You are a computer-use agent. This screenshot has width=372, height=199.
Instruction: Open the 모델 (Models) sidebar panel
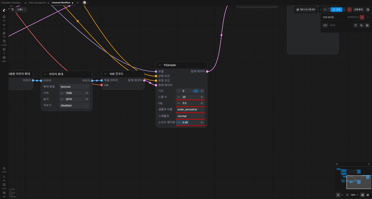pyautogui.click(x=4, y=35)
